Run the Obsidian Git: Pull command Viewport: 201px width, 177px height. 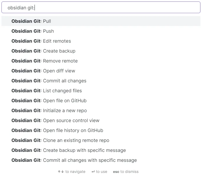pos(31,21)
